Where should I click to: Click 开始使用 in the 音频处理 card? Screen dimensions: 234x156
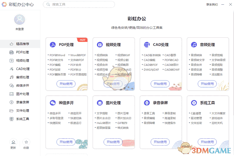click(207, 84)
